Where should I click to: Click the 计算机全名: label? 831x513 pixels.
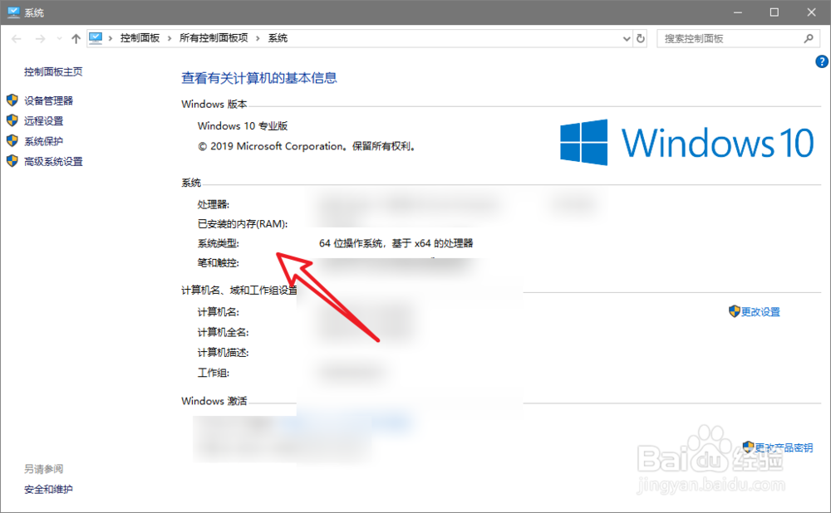coord(223,333)
